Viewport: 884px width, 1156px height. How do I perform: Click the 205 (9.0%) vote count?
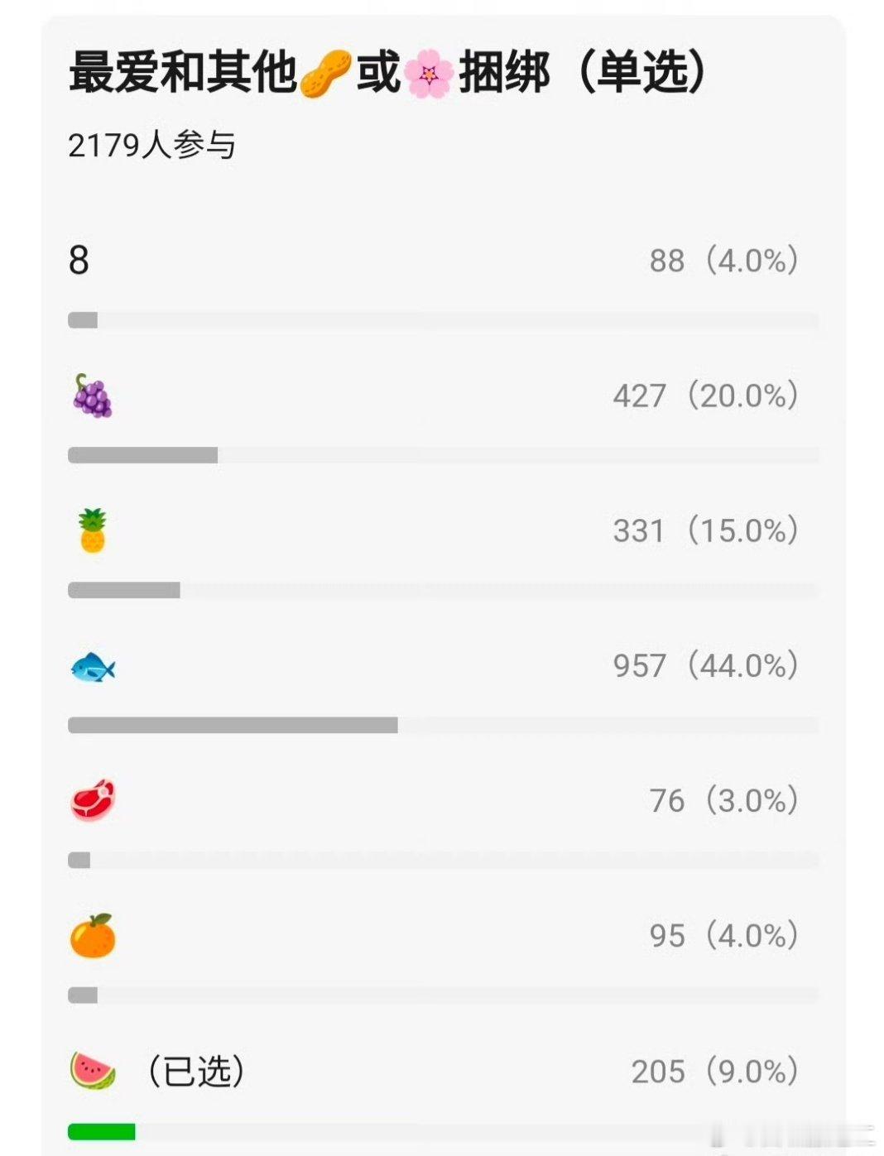pyautogui.click(x=715, y=1071)
